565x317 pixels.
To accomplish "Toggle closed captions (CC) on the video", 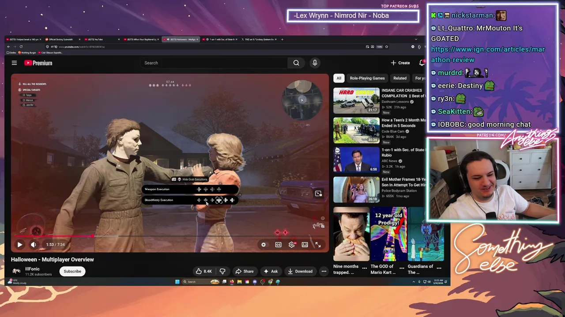I will click(278, 244).
